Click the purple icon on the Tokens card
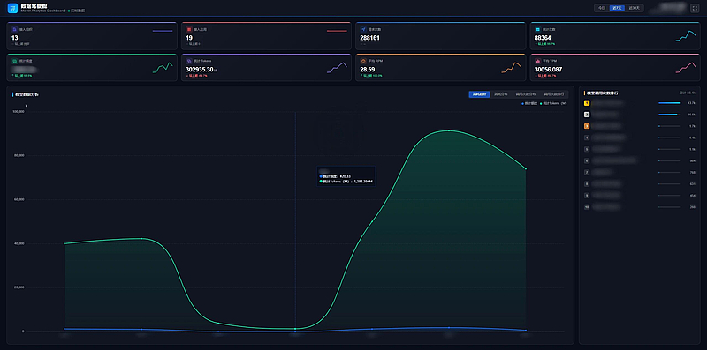Viewport: 707px width, 350px height. point(189,61)
